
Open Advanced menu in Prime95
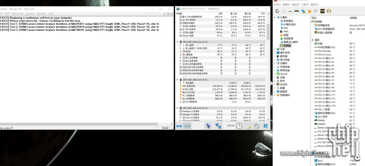tap(18, 14)
